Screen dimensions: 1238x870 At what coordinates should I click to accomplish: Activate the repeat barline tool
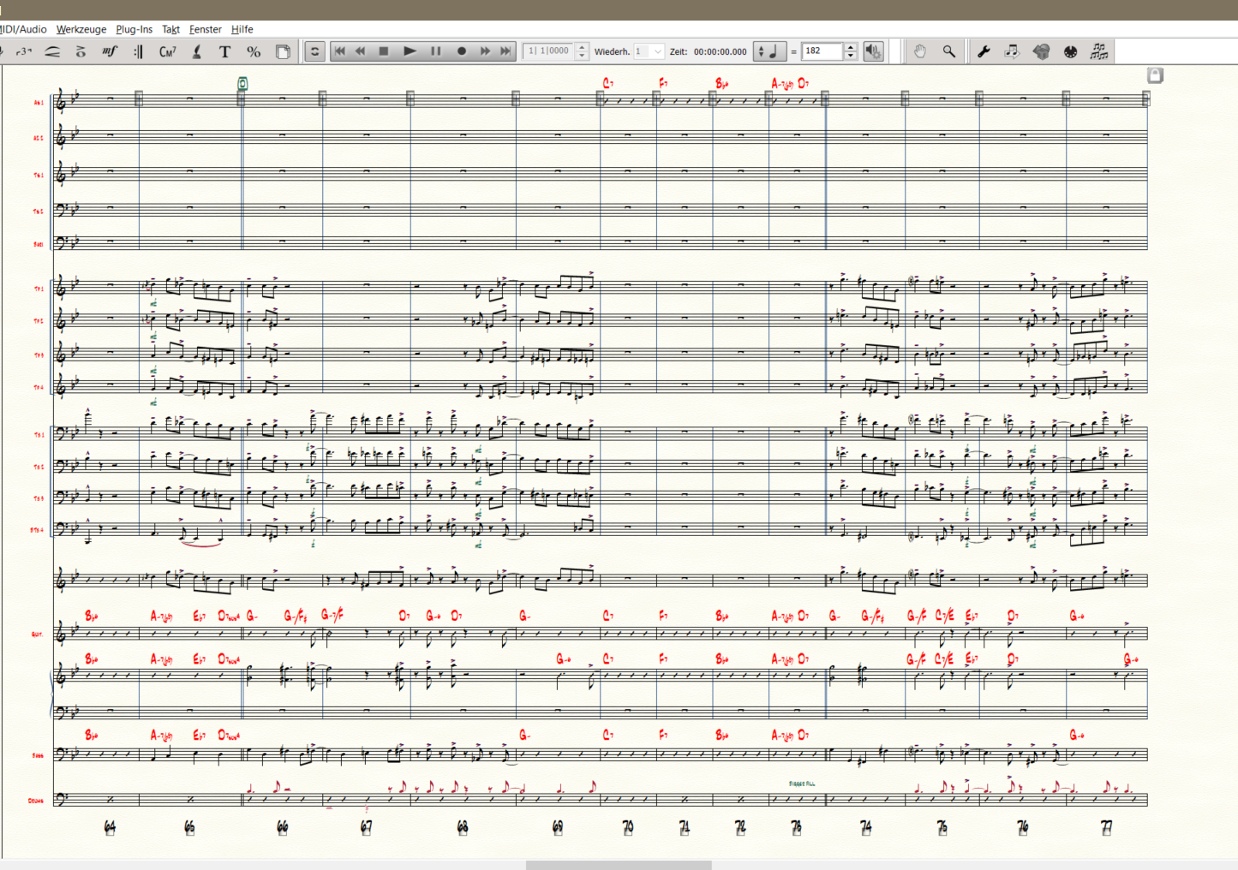tap(138, 51)
